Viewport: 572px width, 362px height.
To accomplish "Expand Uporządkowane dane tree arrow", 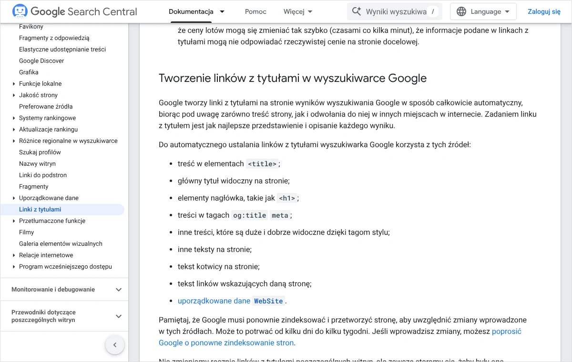I will coord(14,198).
